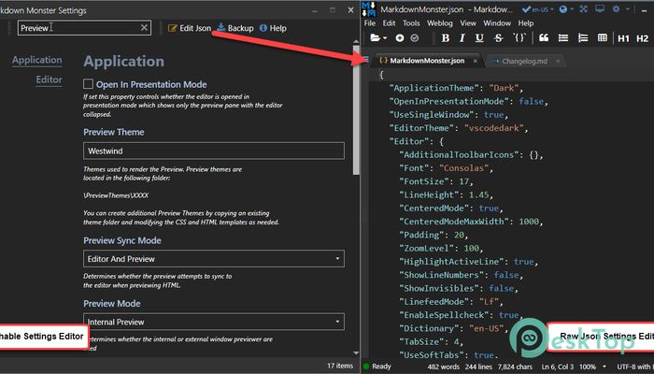This screenshot has width=654, height=374.
Task: Apply H1 heading
Action: (623, 38)
